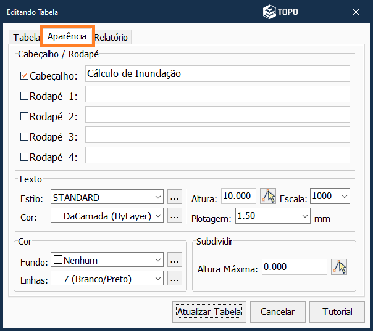The width and height of the screenshot is (373, 331).
Task: Open the Fundo color picker ellipsis button
Action: [x=175, y=260]
